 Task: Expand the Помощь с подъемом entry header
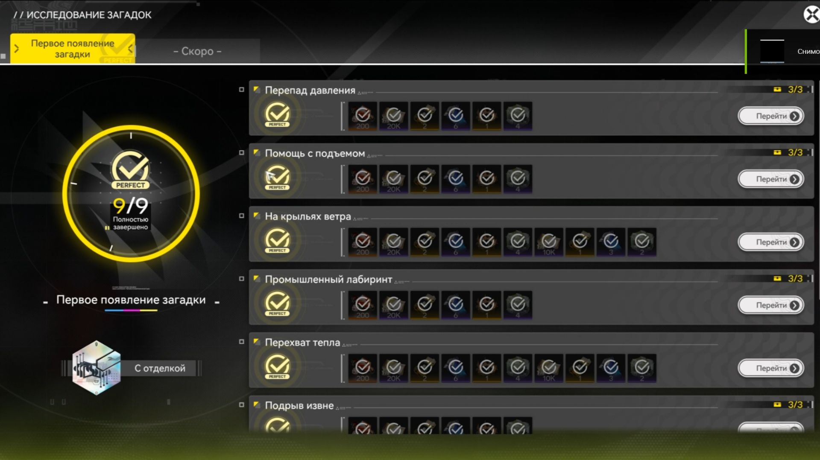click(315, 154)
